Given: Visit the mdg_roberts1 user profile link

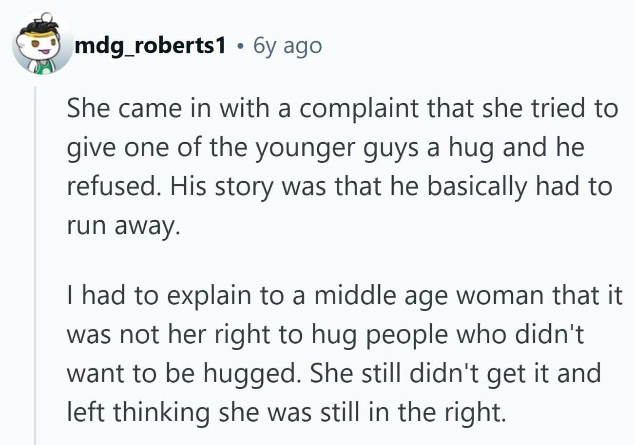Looking at the screenshot, I should pos(151,46).
